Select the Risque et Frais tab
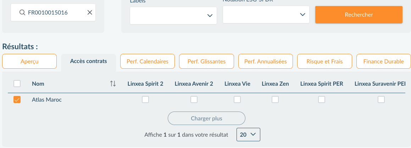411x148 pixels. point(324,61)
